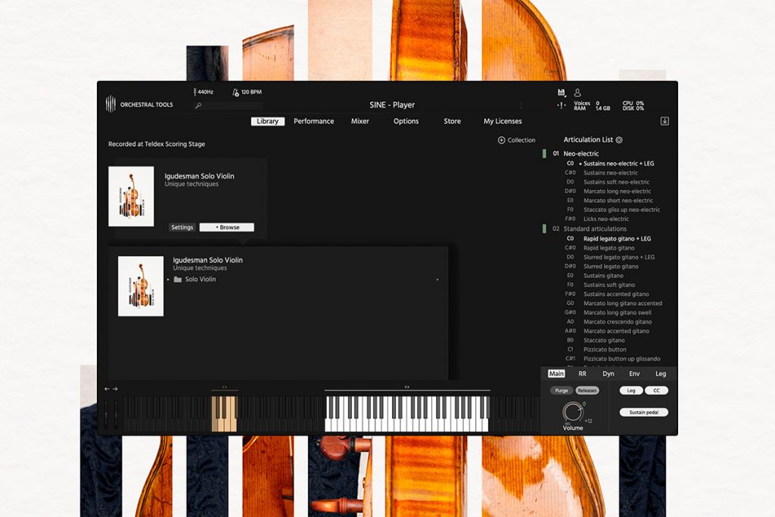Toggle the Purge button
775x517 pixels.
(562, 391)
